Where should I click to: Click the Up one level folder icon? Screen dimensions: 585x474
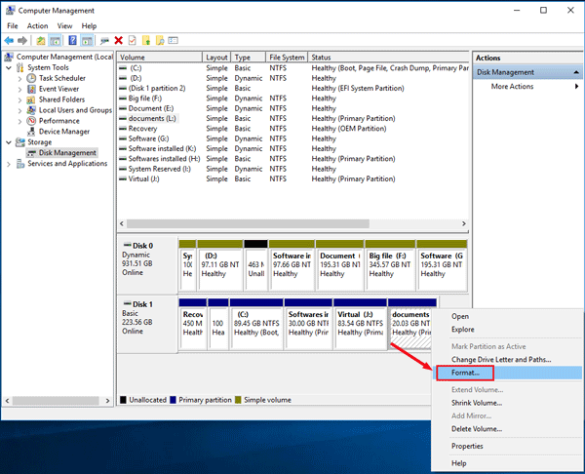click(x=41, y=40)
